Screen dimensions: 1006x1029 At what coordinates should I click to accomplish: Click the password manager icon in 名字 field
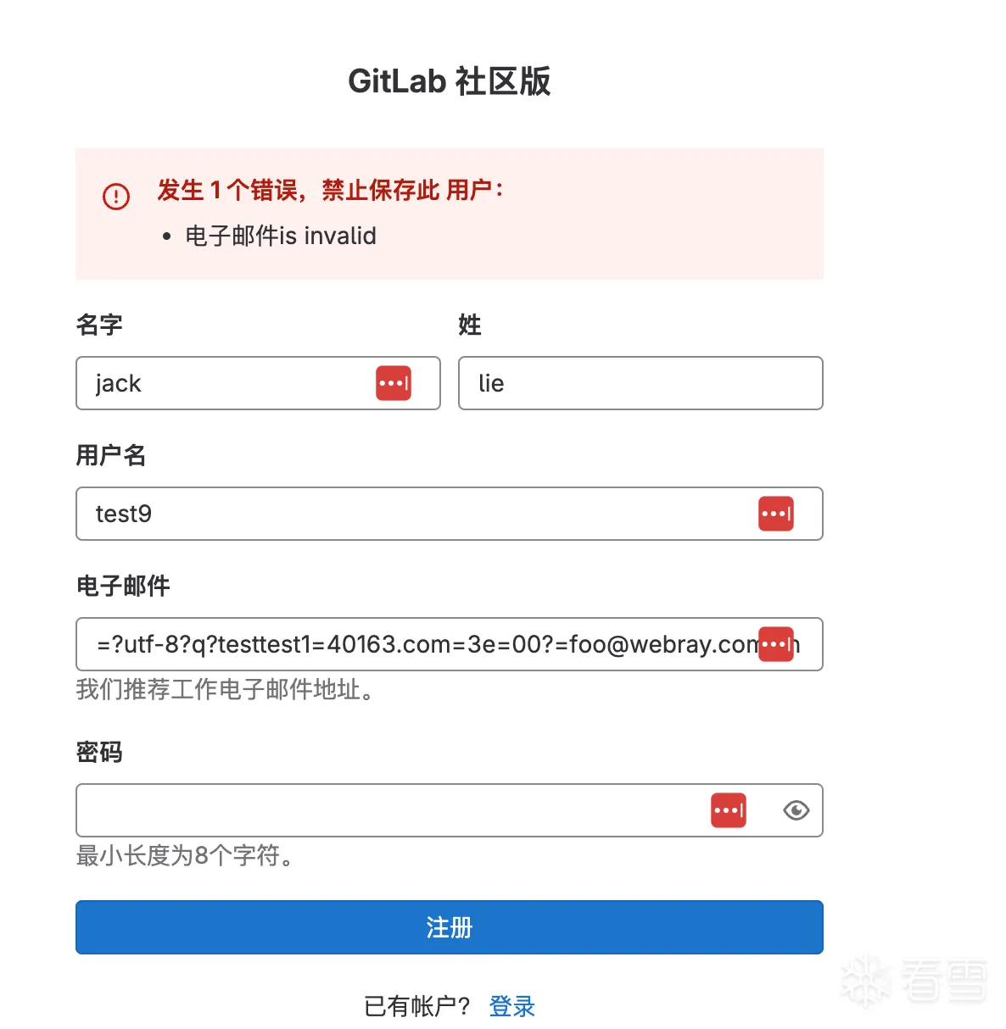pyautogui.click(x=394, y=383)
